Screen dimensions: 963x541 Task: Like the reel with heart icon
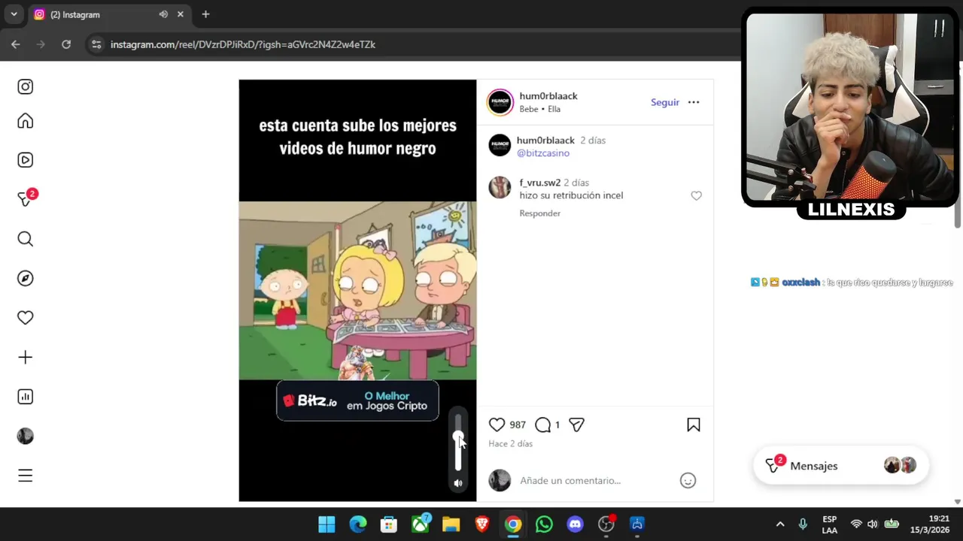click(x=497, y=425)
